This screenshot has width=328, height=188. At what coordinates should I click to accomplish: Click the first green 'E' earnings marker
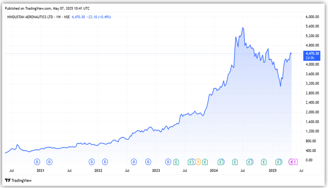(176, 162)
